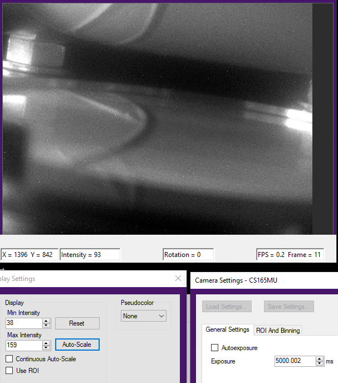Viewport: 338px width, 383px height.
Task: Click the Save Settings button
Action: point(288,306)
